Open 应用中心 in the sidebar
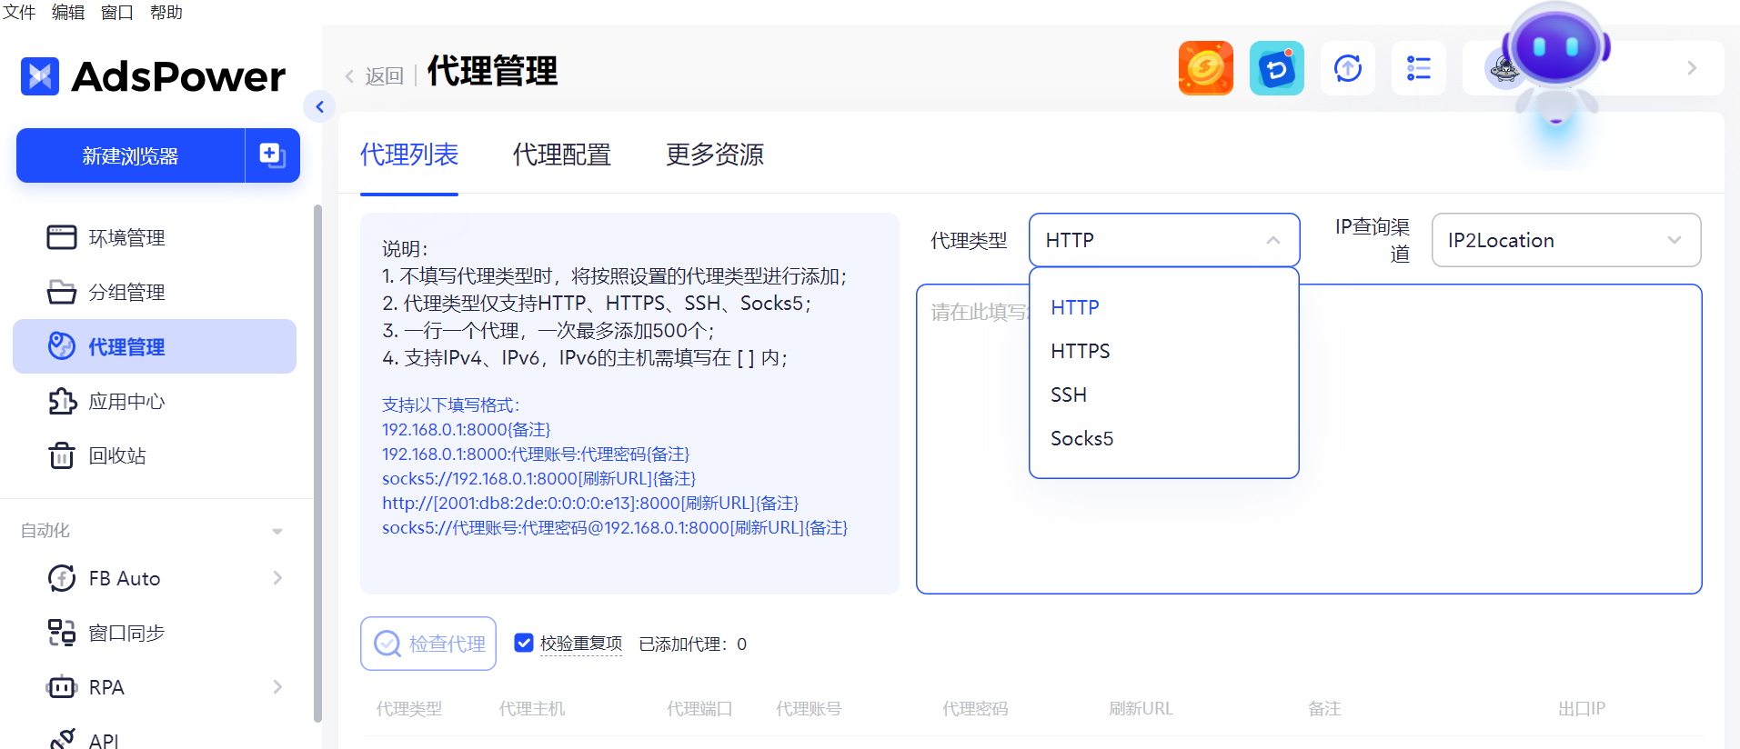Screen dimensions: 1740x749 pos(155,401)
